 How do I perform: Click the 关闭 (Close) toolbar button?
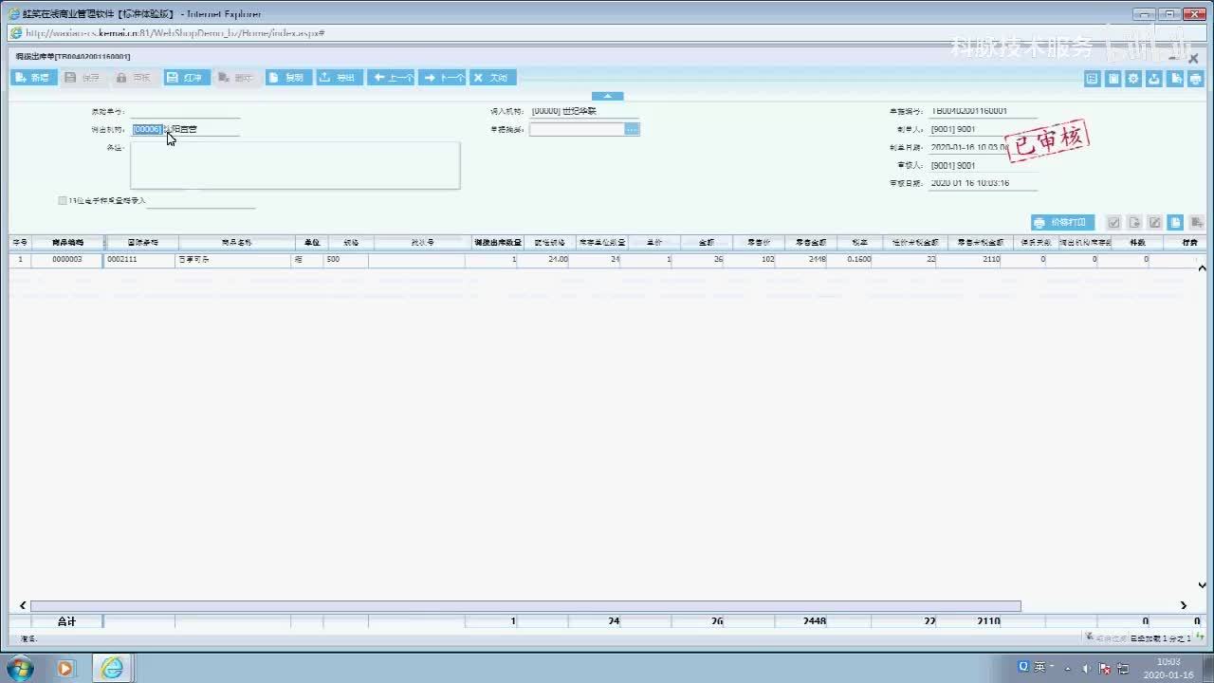(492, 78)
